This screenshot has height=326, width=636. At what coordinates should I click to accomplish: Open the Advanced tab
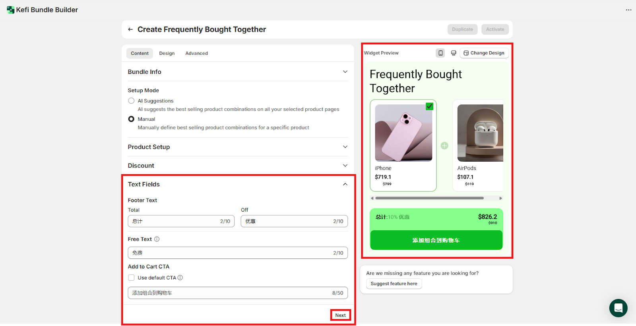(x=196, y=53)
